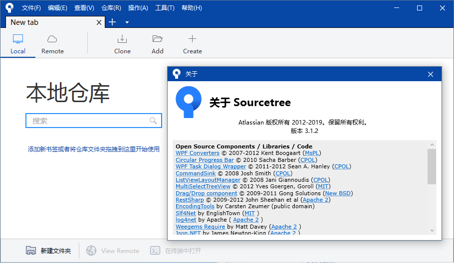This screenshot has width=454, height=263.
Task: Open the 帮助(H) menu
Action: pyautogui.click(x=192, y=8)
